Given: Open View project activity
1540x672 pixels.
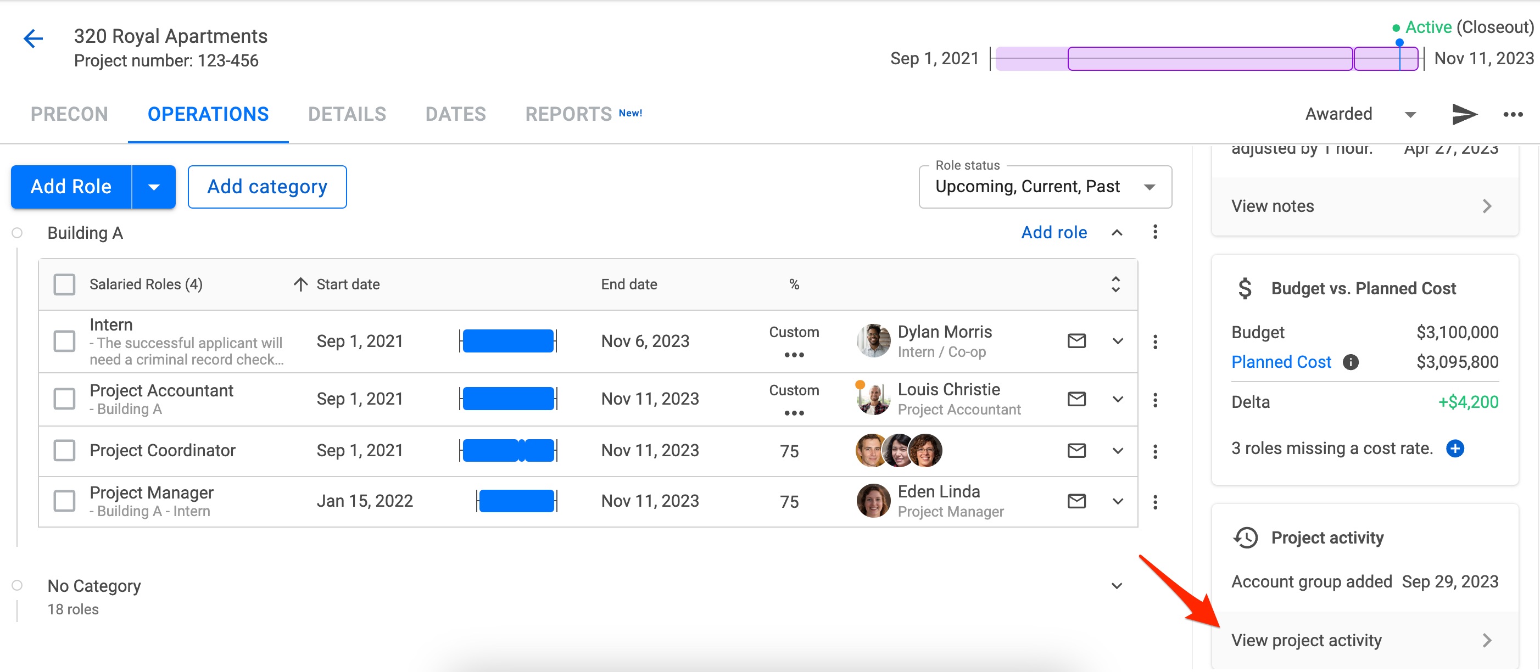Looking at the screenshot, I should (x=1306, y=640).
